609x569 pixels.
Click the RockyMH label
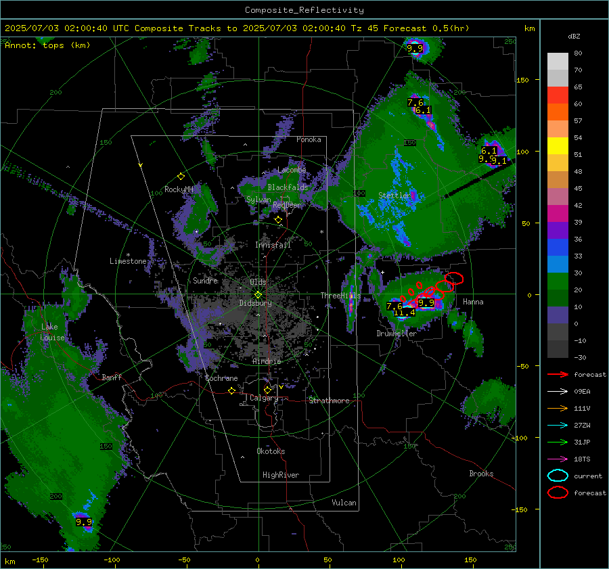(x=179, y=189)
